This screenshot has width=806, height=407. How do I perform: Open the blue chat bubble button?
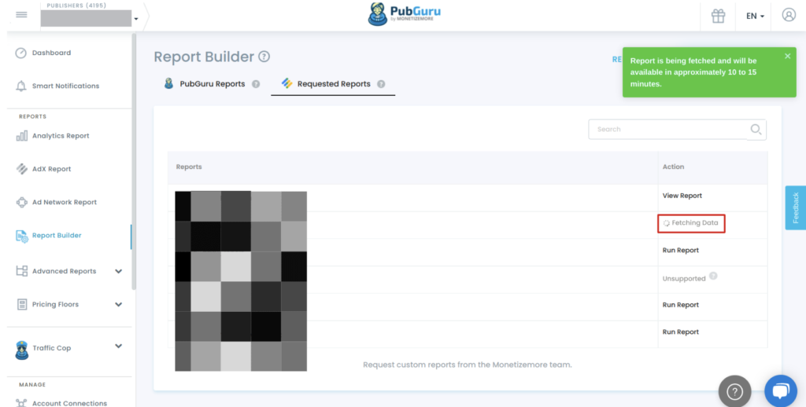click(x=780, y=391)
